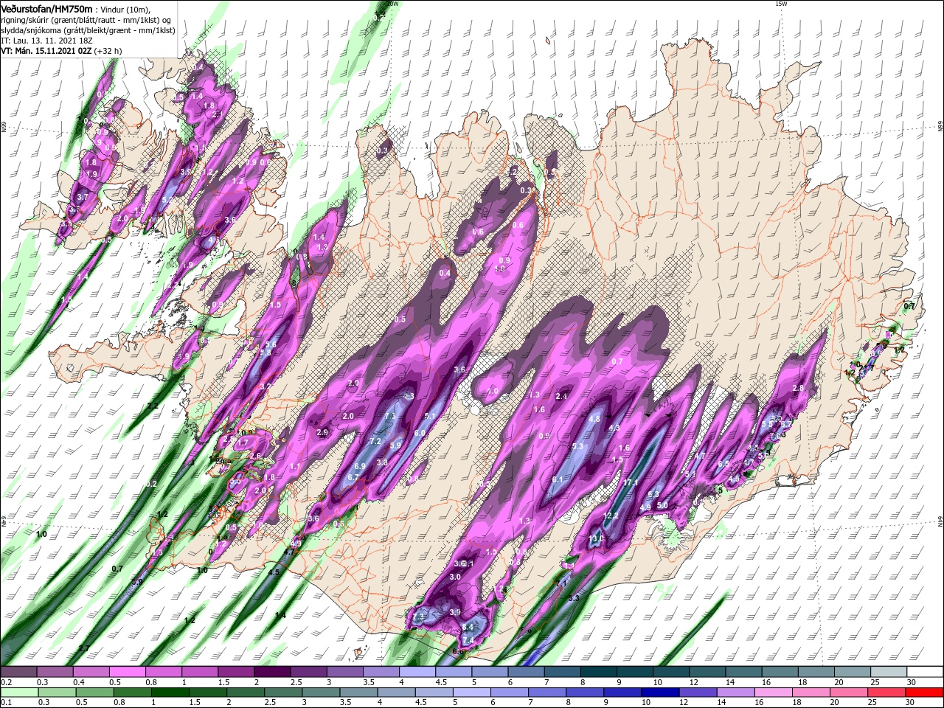
Task: Click the precipitation value '12.2'
Action: [611, 516]
